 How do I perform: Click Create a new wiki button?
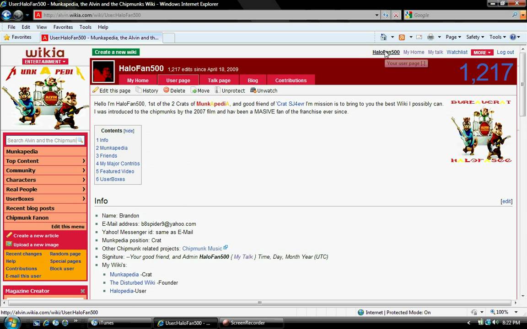tap(116, 52)
